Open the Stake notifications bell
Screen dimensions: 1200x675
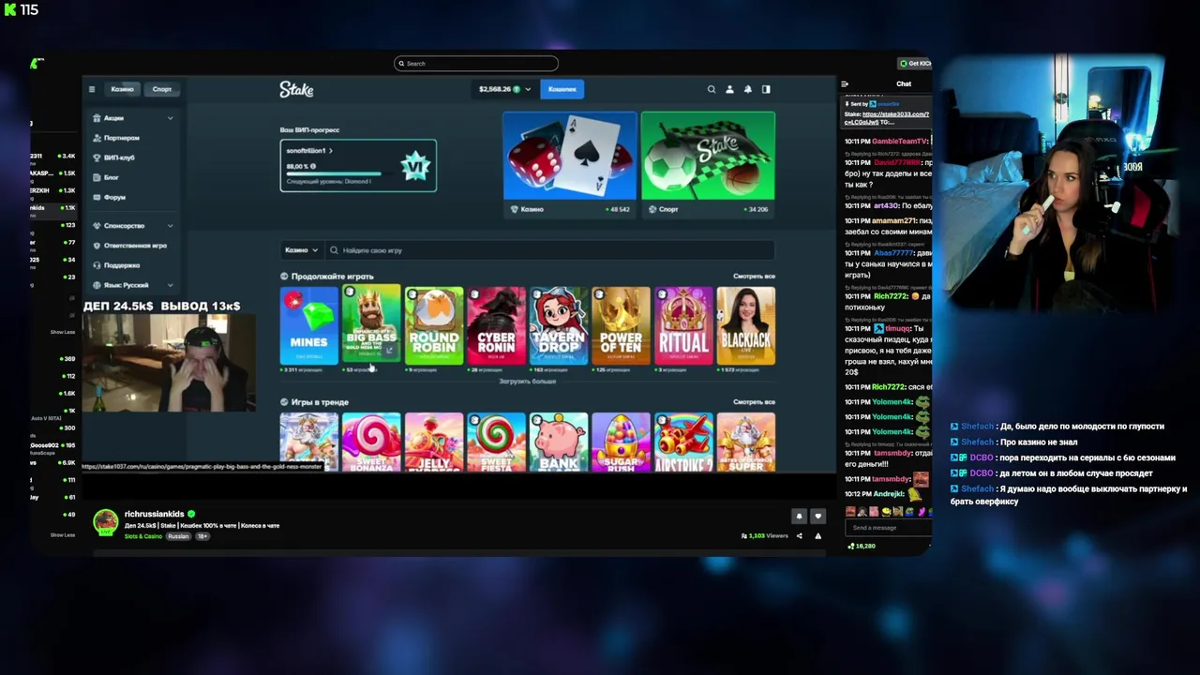tap(748, 89)
